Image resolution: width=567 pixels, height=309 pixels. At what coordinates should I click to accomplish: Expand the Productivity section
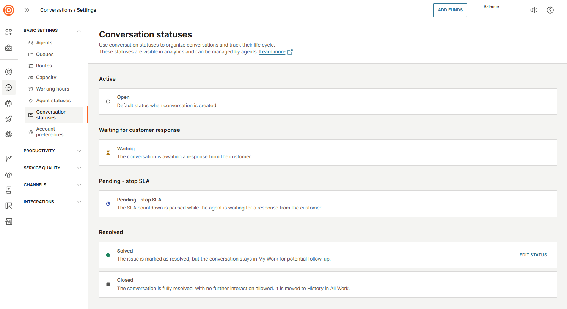[x=79, y=151]
